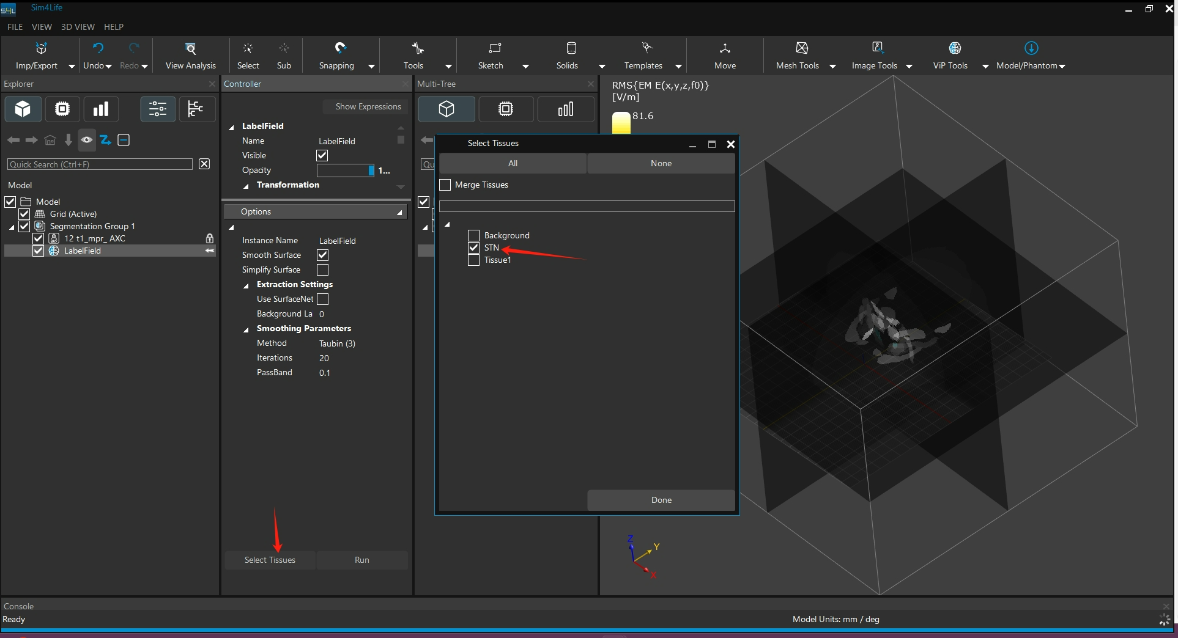Uncheck the STN tissue checkbox
Viewport: 1178px width, 638px height.
coord(473,248)
